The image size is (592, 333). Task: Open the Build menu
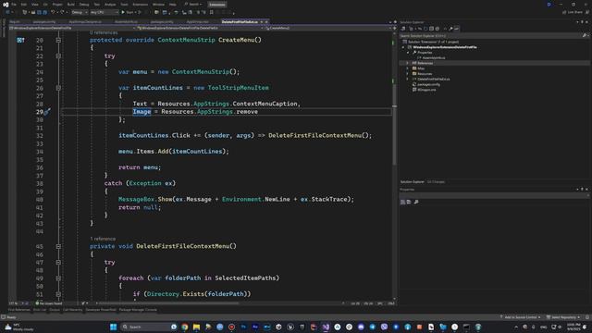(71, 5)
